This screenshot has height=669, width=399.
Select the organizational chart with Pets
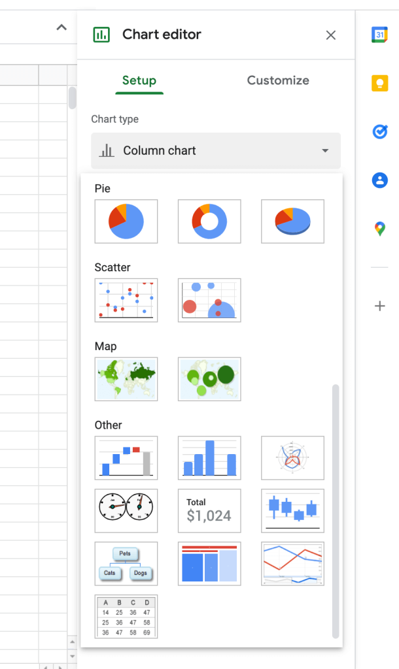coord(126,564)
